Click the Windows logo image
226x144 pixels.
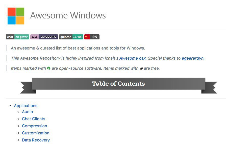(16, 16)
